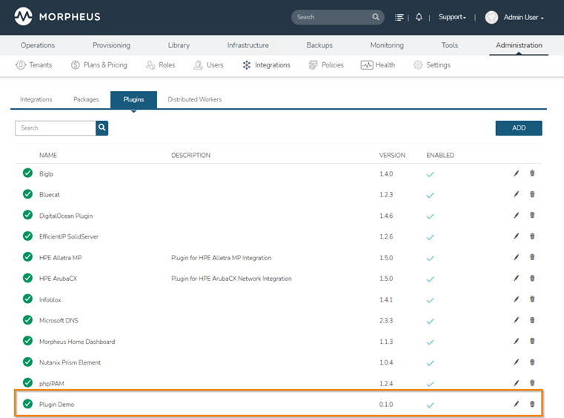
Task: Click the green status check for BigIp
Action: click(x=27, y=173)
